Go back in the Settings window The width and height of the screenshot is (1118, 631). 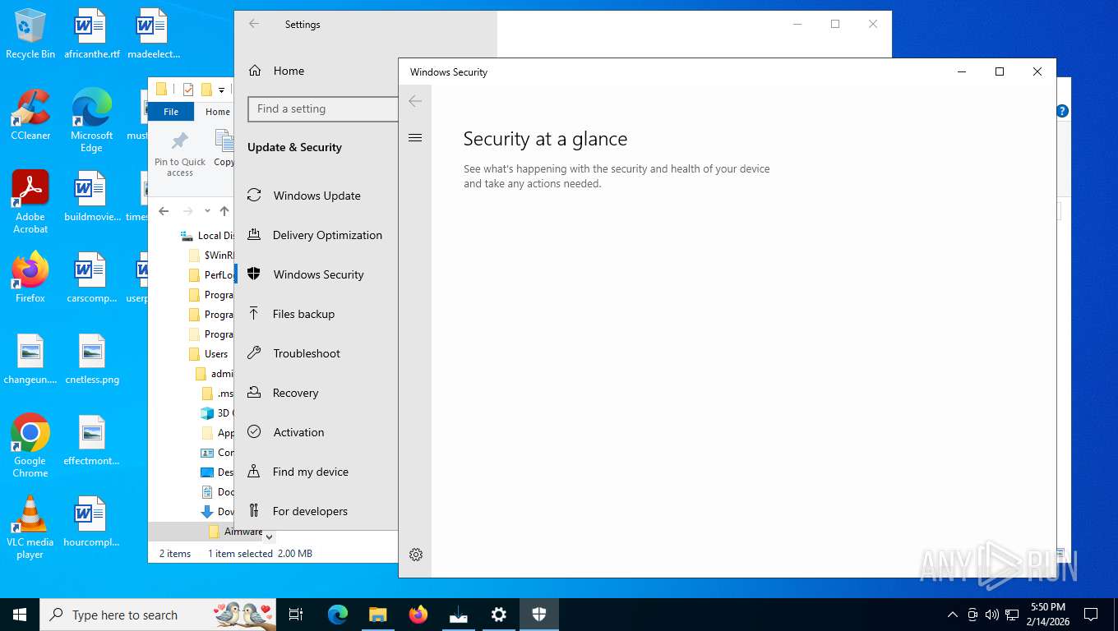pyautogui.click(x=254, y=24)
